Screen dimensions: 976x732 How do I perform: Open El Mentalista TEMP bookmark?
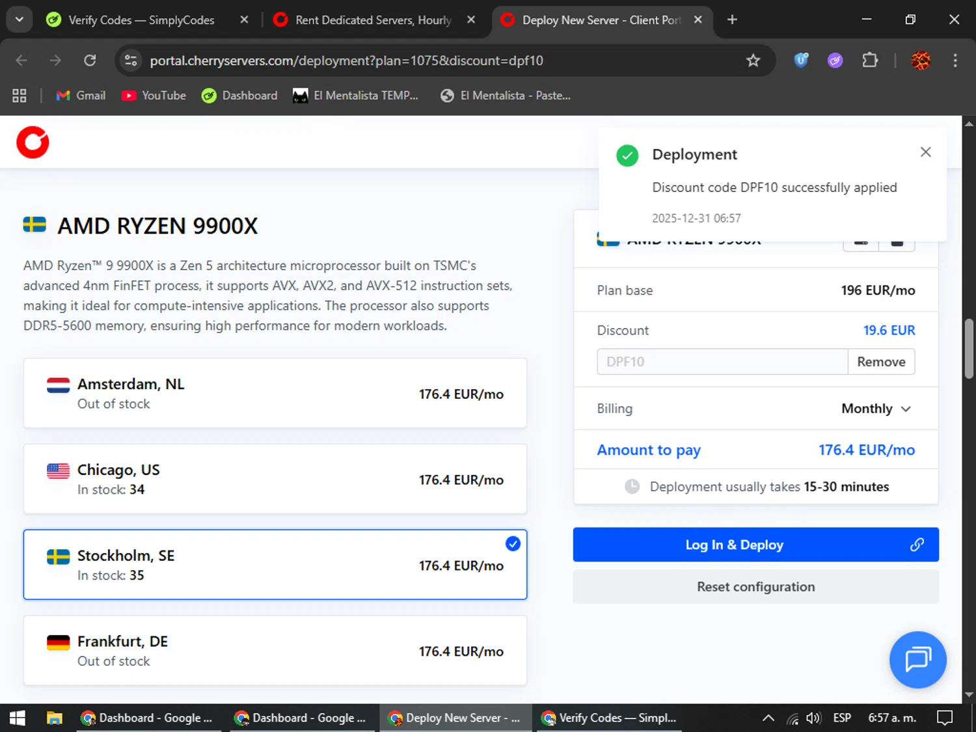pos(355,96)
